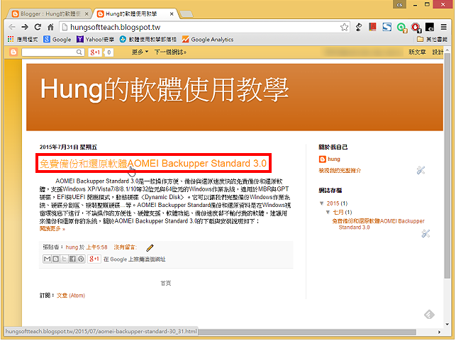Image resolution: width=456 pixels, height=343 pixels.
Task: Click the address bar URL
Action: coord(115,28)
